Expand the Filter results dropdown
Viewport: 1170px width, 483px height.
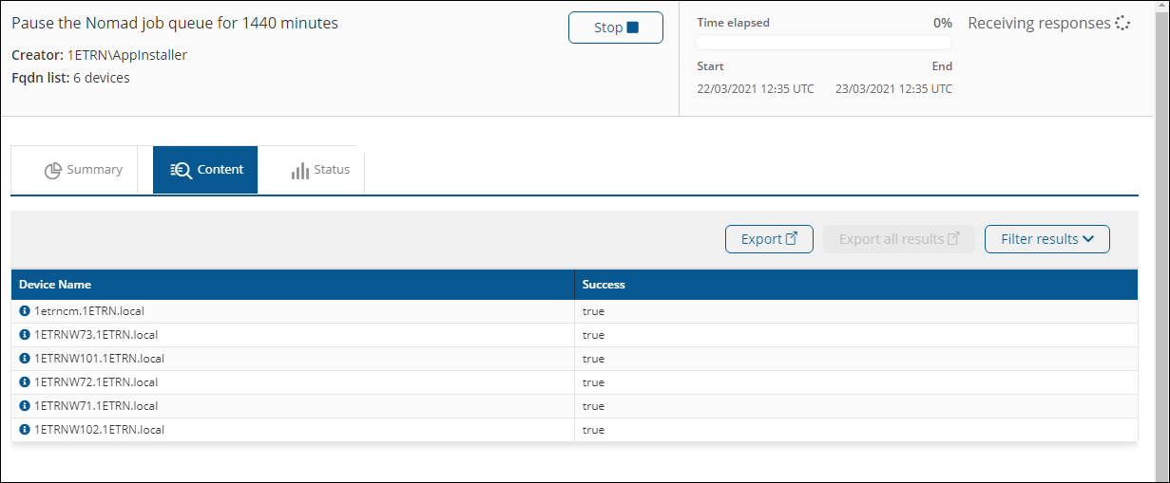pos(1046,239)
